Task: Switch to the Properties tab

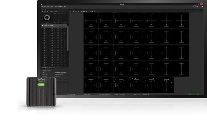Action: pos(44,68)
